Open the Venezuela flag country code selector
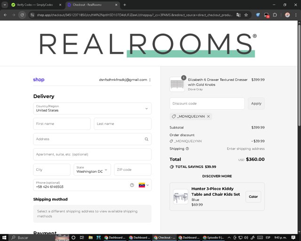 tap(143, 185)
